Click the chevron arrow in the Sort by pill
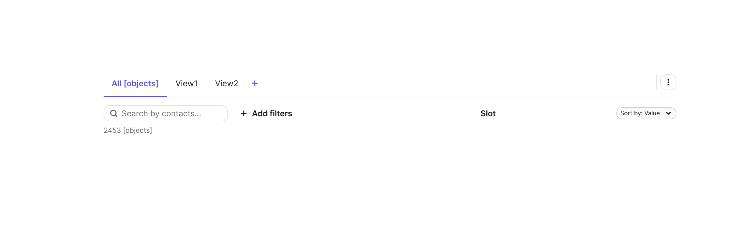 coord(668,113)
